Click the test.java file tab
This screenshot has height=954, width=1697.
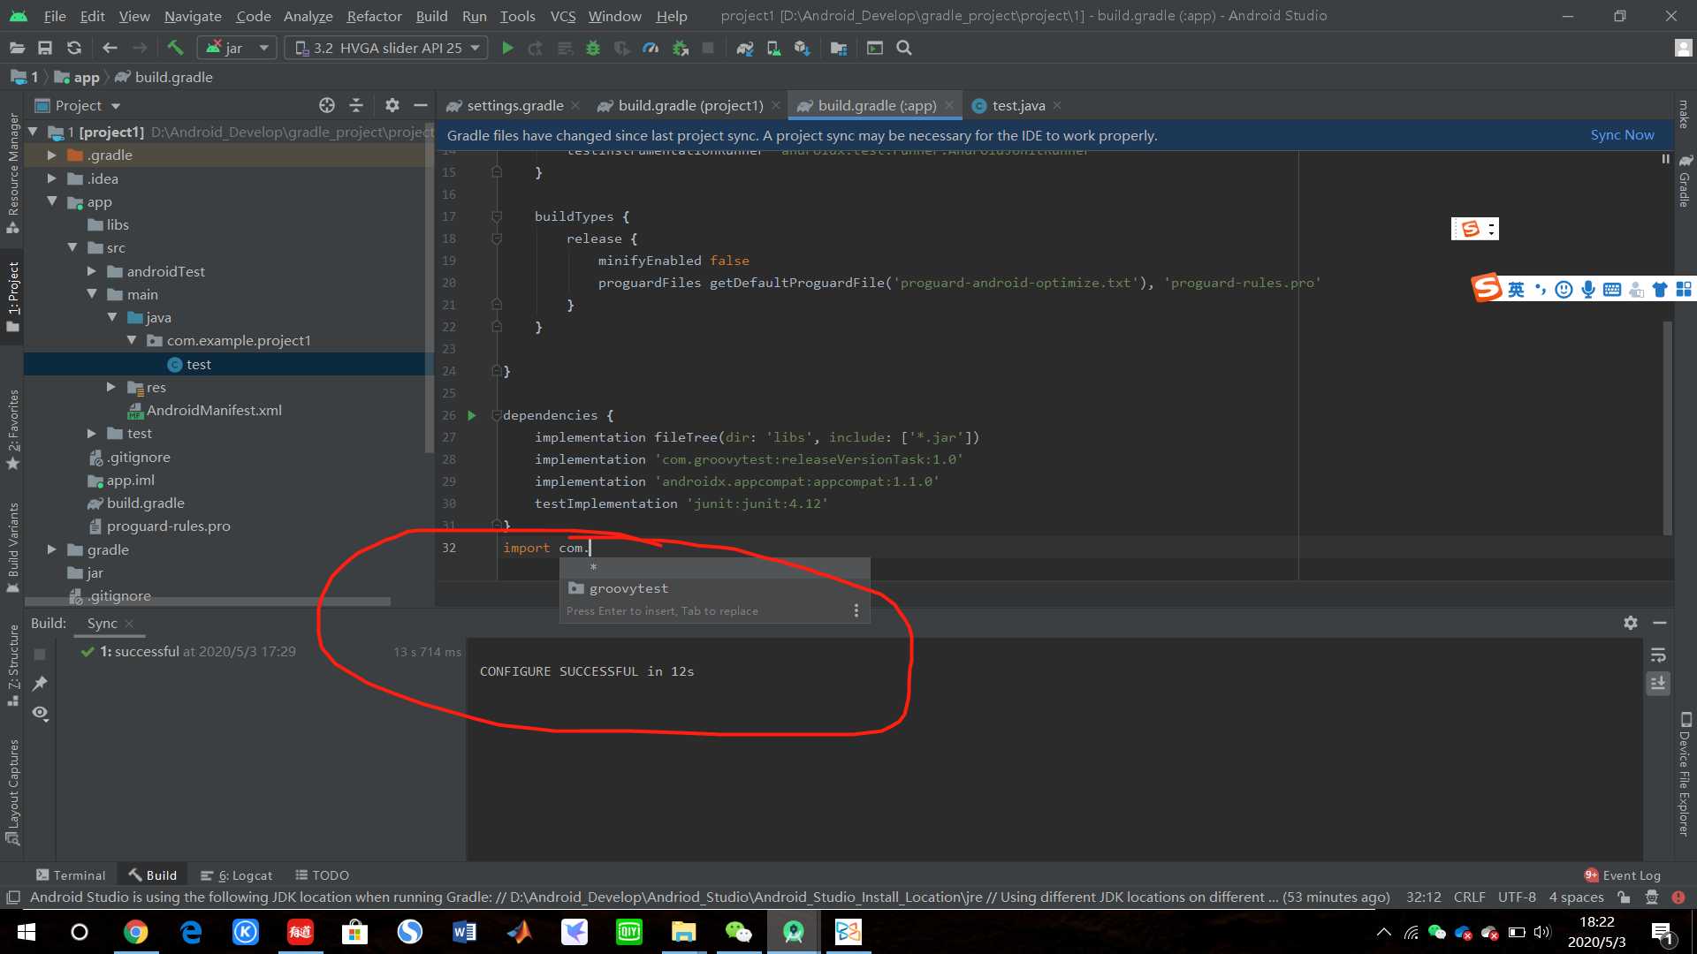(1012, 105)
